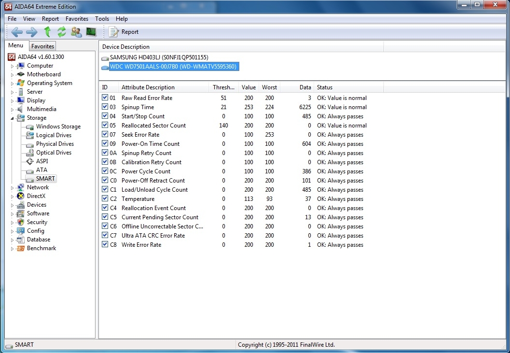Screen dimensions: 510x353
Task: Open the Tools menu
Action: (x=102, y=19)
